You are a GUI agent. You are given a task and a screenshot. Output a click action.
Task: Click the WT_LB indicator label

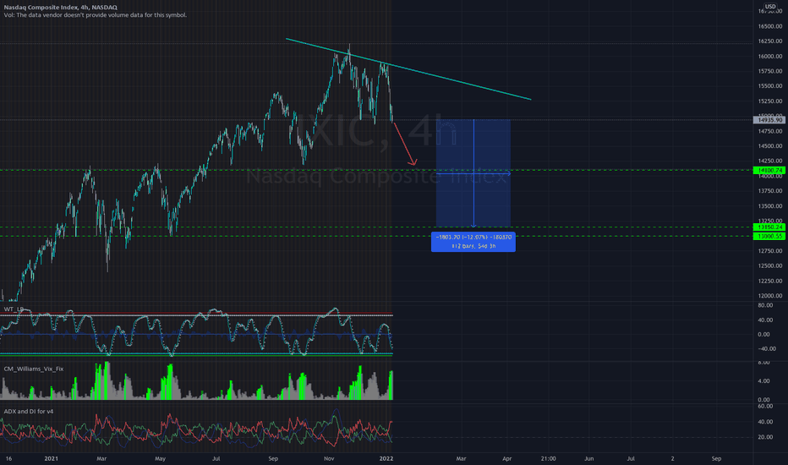click(x=14, y=309)
